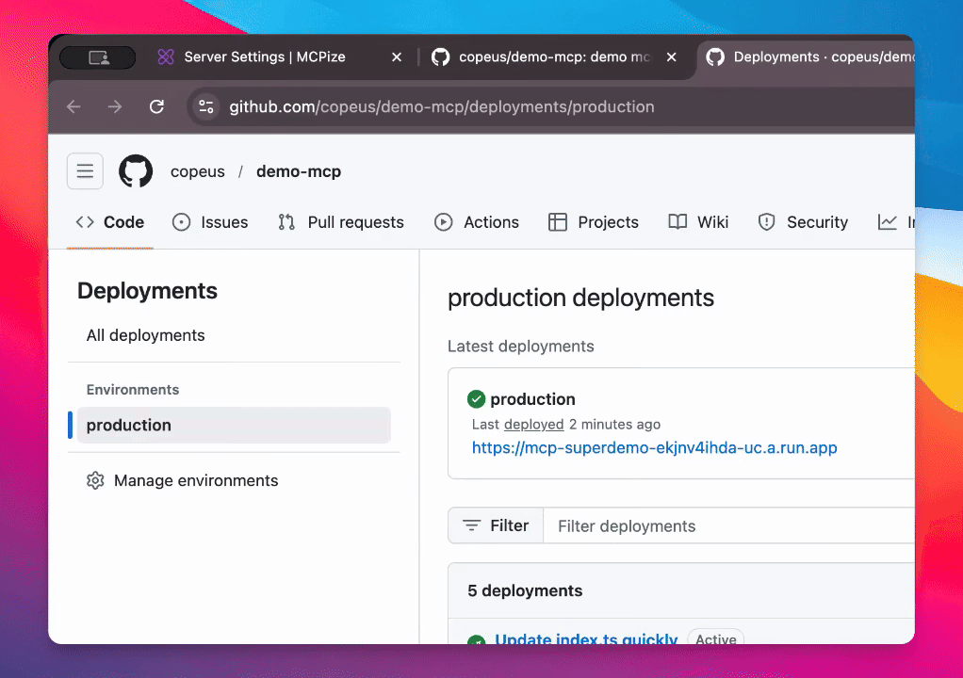
Task: Click the site info icon in address bar
Action: pos(206,107)
